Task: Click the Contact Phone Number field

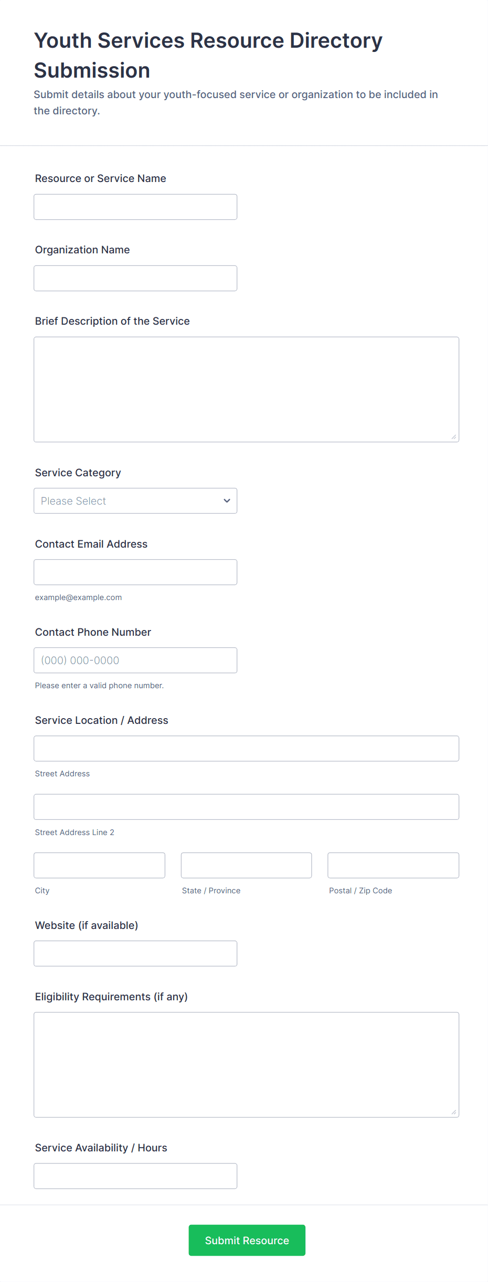Action: click(x=135, y=660)
